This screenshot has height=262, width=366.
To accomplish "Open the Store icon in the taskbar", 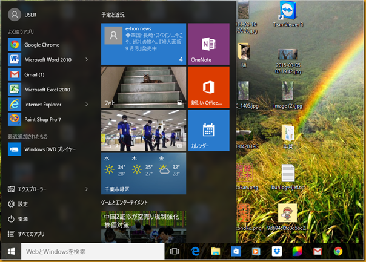I will pyautogui.click(x=236, y=251).
